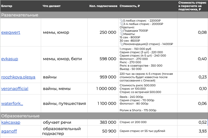
Task: Select the 'вайны' cell for roozhkova.olesya
Action: tap(64, 77)
